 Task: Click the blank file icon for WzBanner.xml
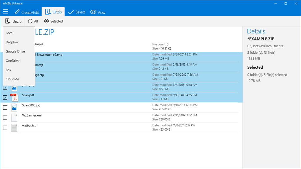tap(14, 118)
